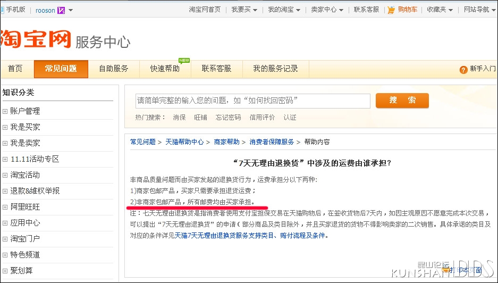Expand the 11.11活动专区 category

click(x=5, y=159)
